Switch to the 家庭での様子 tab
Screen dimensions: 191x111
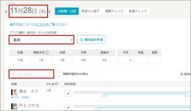(x=90, y=11)
